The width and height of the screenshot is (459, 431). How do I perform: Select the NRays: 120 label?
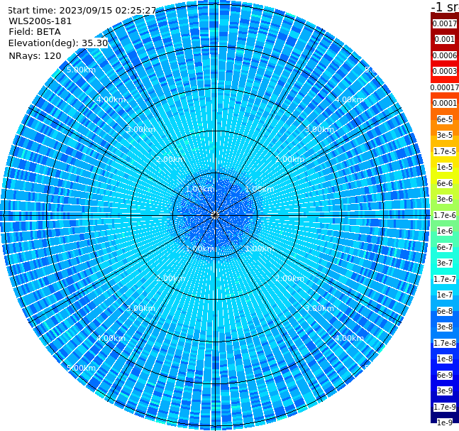[x=35, y=55]
